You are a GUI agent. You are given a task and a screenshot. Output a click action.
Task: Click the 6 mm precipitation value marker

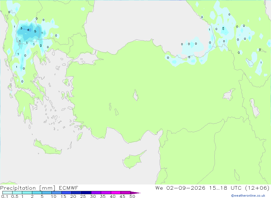tap(28, 30)
